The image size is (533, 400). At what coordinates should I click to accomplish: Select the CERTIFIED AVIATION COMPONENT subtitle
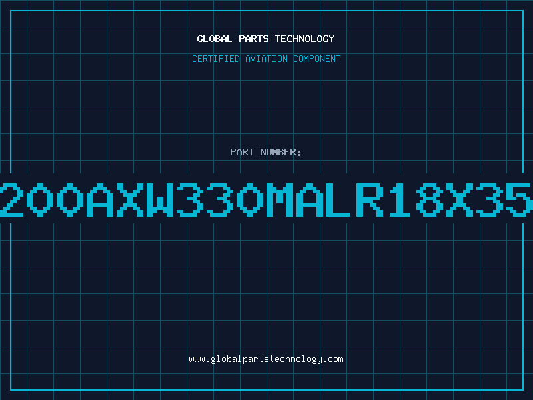(x=266, y=59)
